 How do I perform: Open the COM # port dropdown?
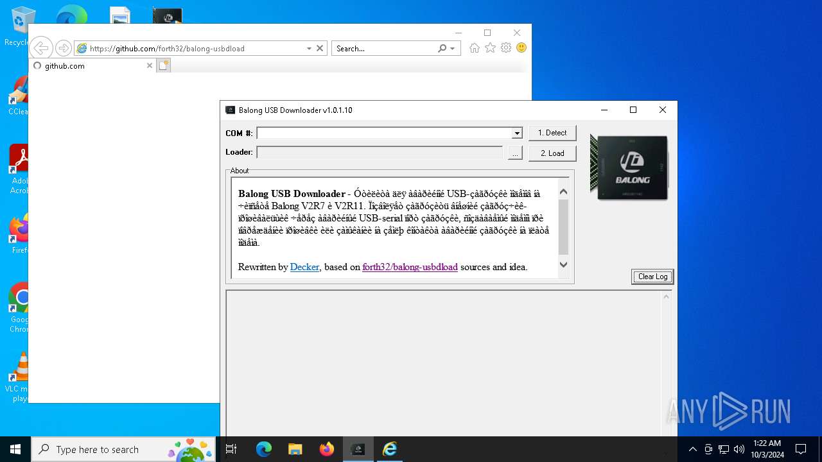(516, 133)
